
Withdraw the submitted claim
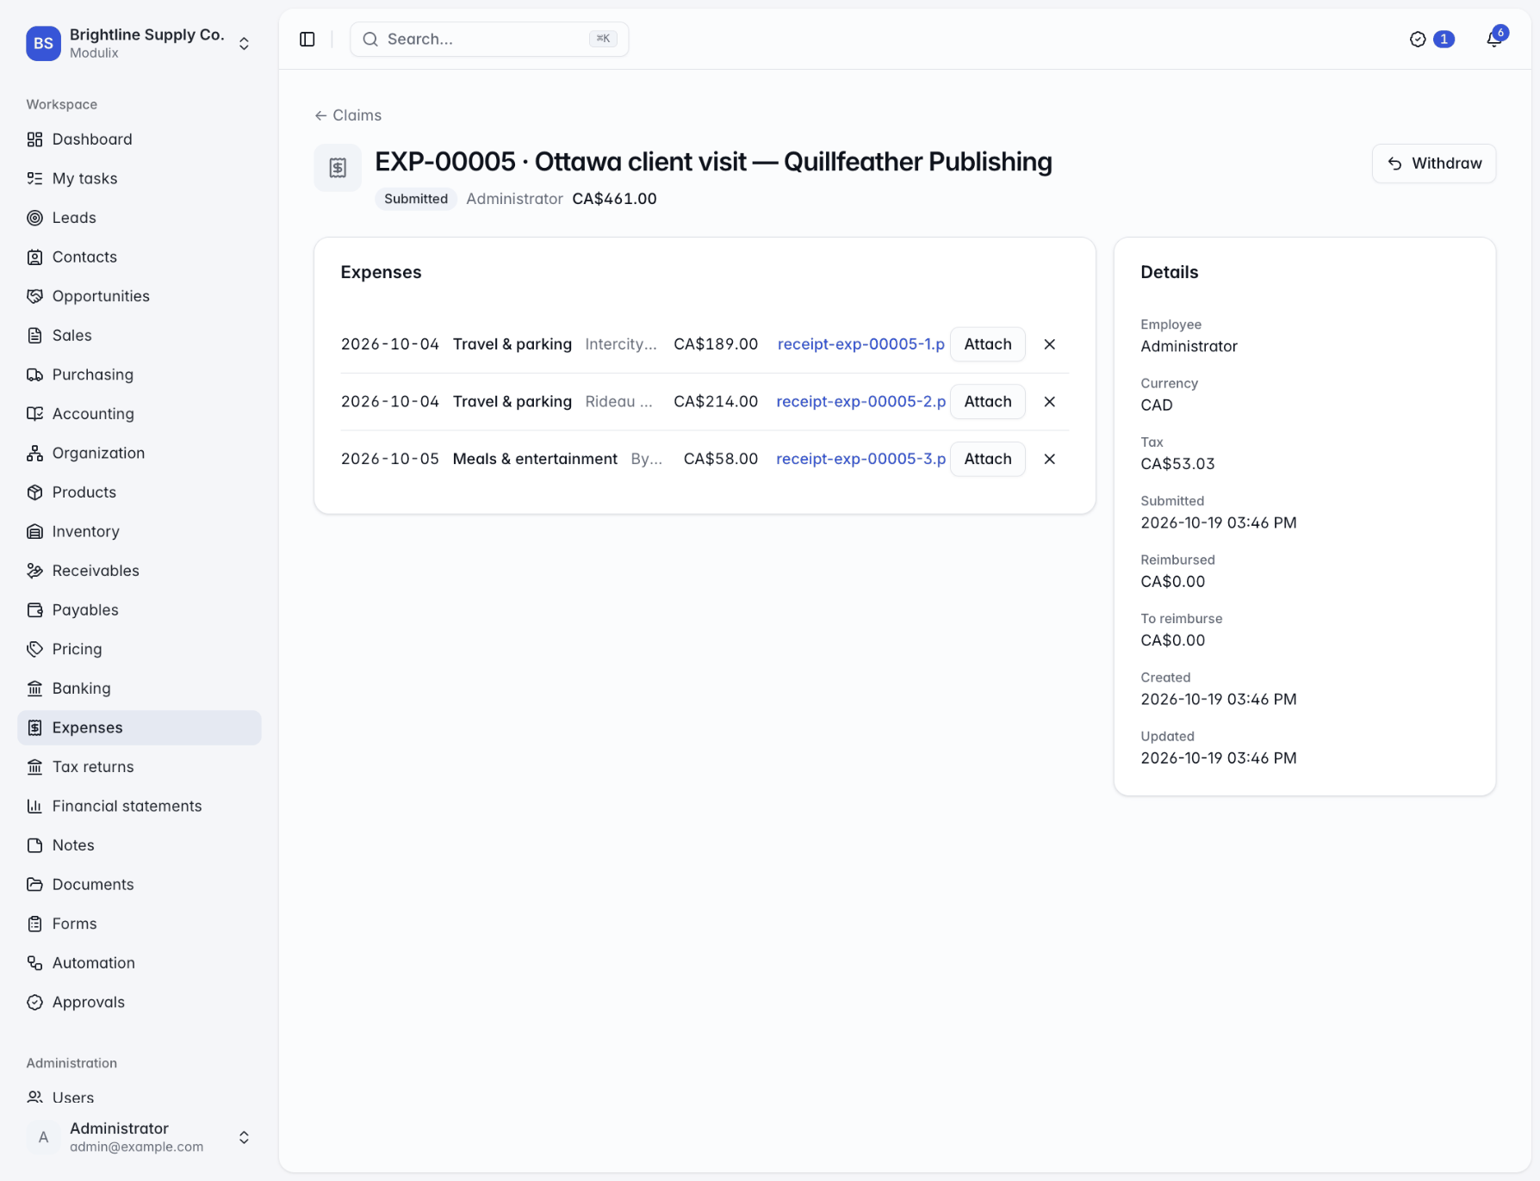click(1433, 164)
